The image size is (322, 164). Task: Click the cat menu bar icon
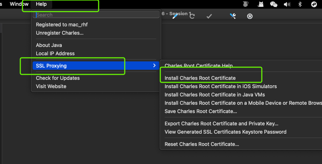[261, 4]
